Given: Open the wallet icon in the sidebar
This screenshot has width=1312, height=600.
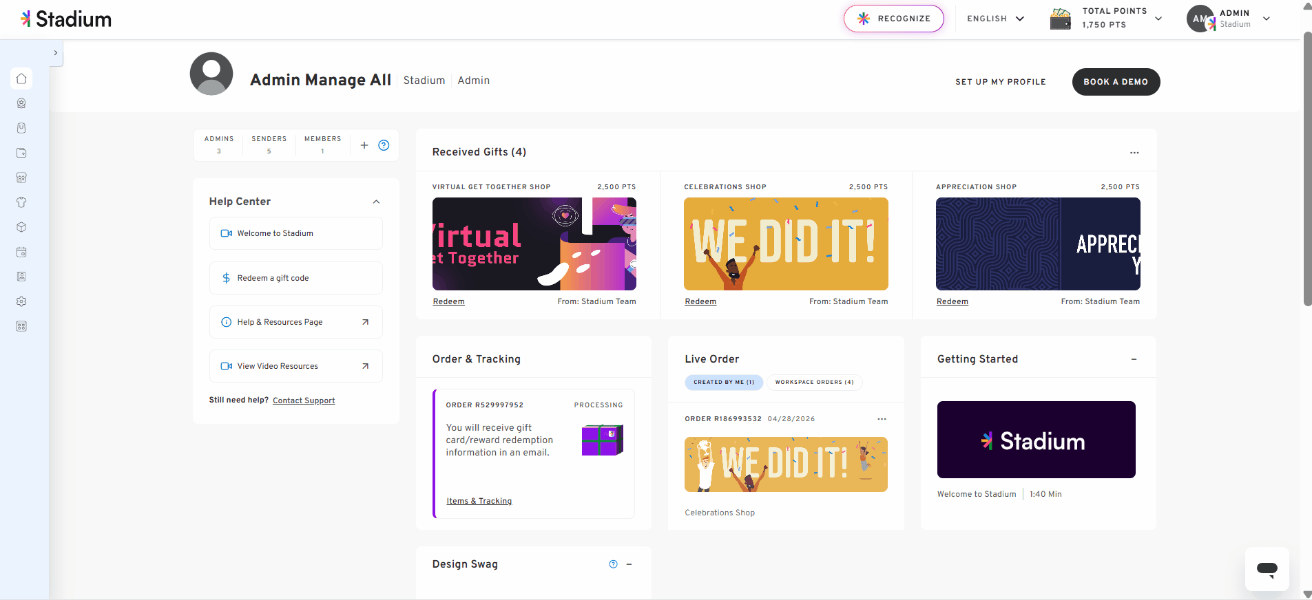Looking at the screenshot, I should tap(21, 153).
